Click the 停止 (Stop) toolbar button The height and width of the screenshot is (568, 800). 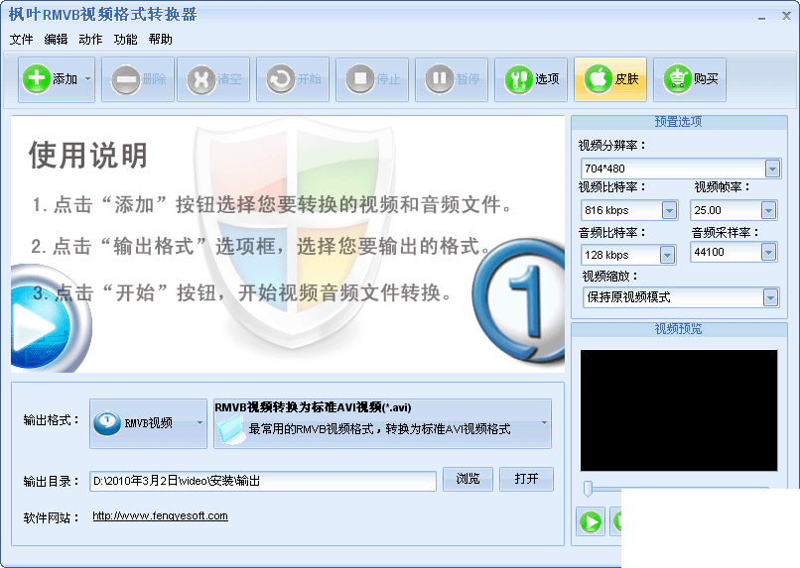click(372, 79)
